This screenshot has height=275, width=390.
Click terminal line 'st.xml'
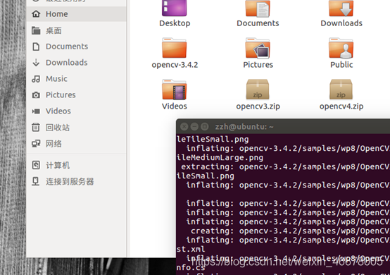191,249
